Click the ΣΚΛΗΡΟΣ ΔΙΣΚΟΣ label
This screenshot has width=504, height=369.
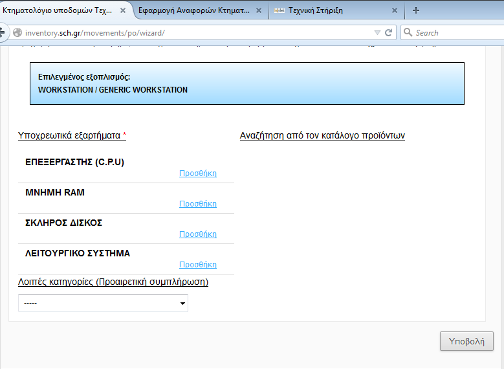63,223
